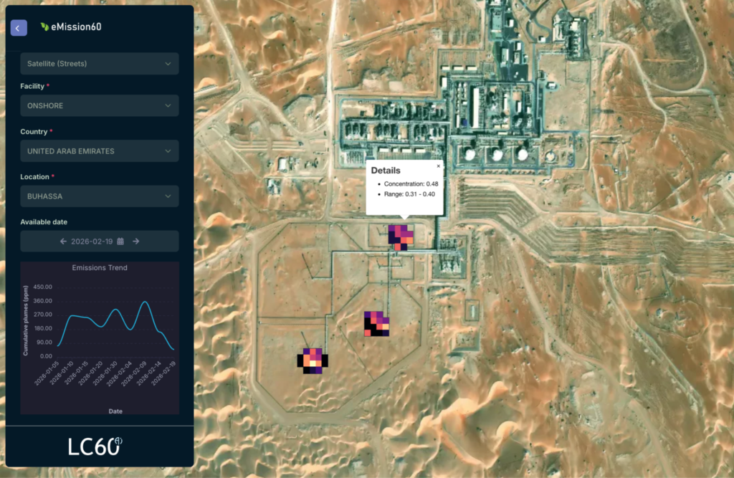Select the middle emission plume heatmap
Viewport: 734px width, 478px height.
[377, 324]
